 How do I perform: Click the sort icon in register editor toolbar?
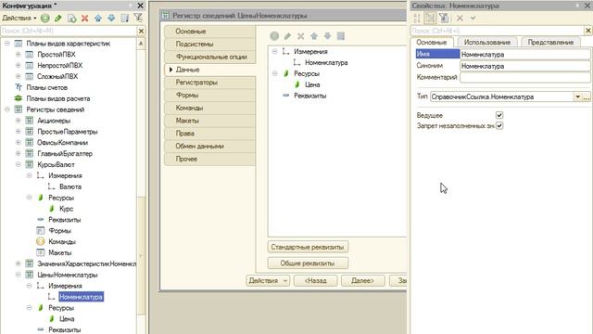point(341,36)
